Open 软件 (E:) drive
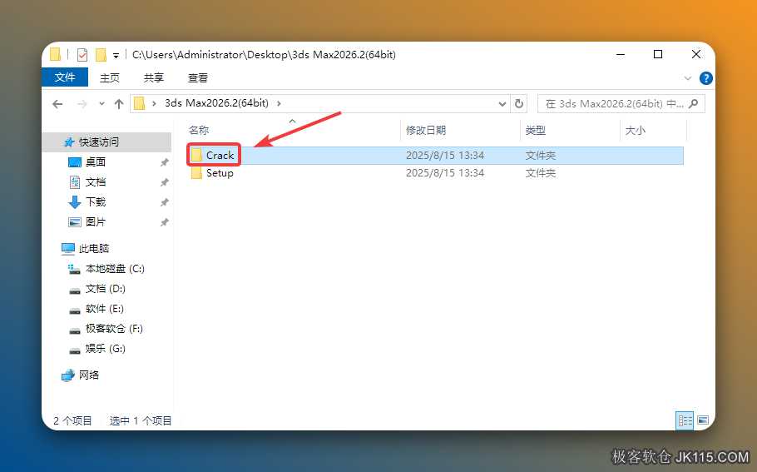757x472 pixels. (104, 309)
